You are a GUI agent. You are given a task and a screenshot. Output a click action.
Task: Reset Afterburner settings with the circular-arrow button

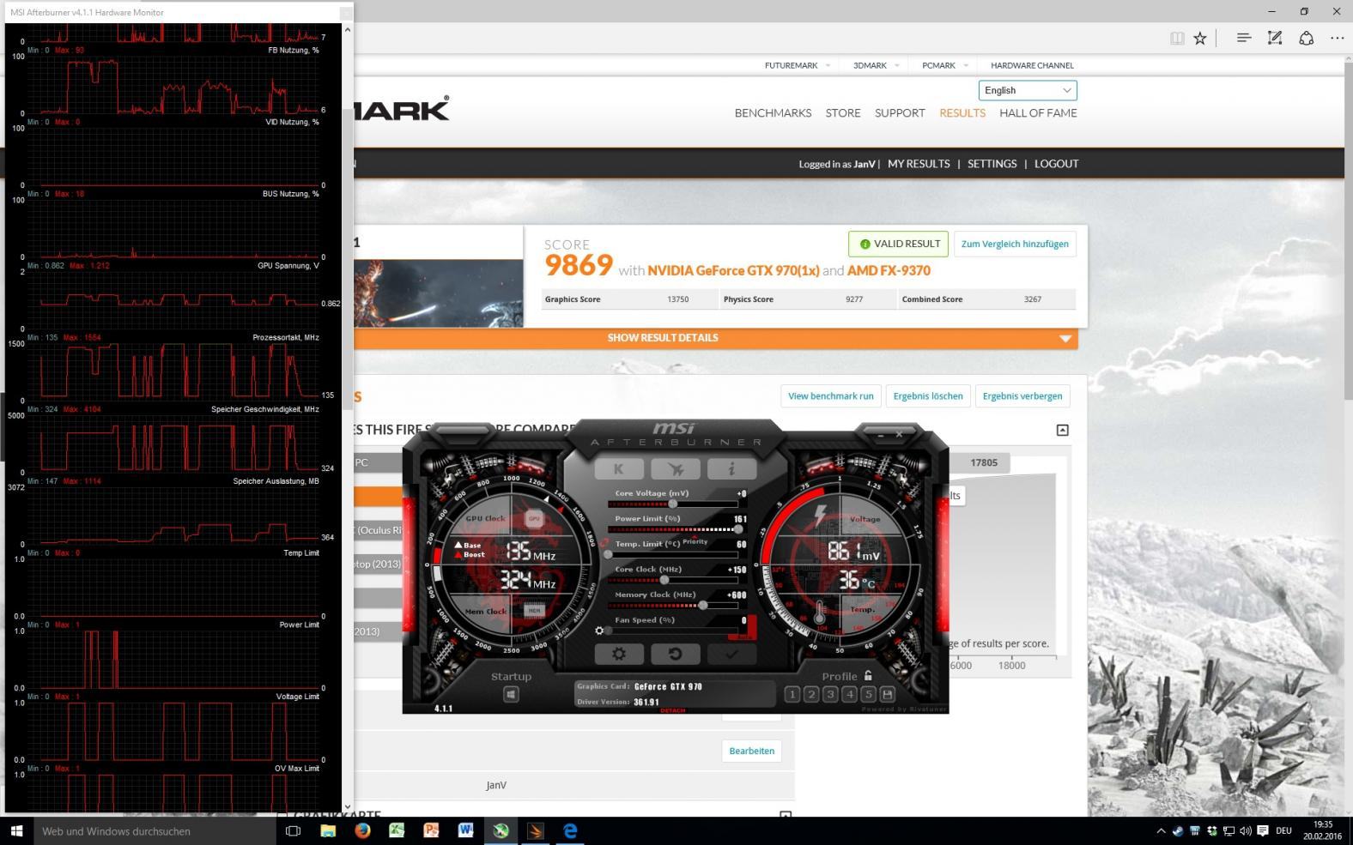pos(676,654)
